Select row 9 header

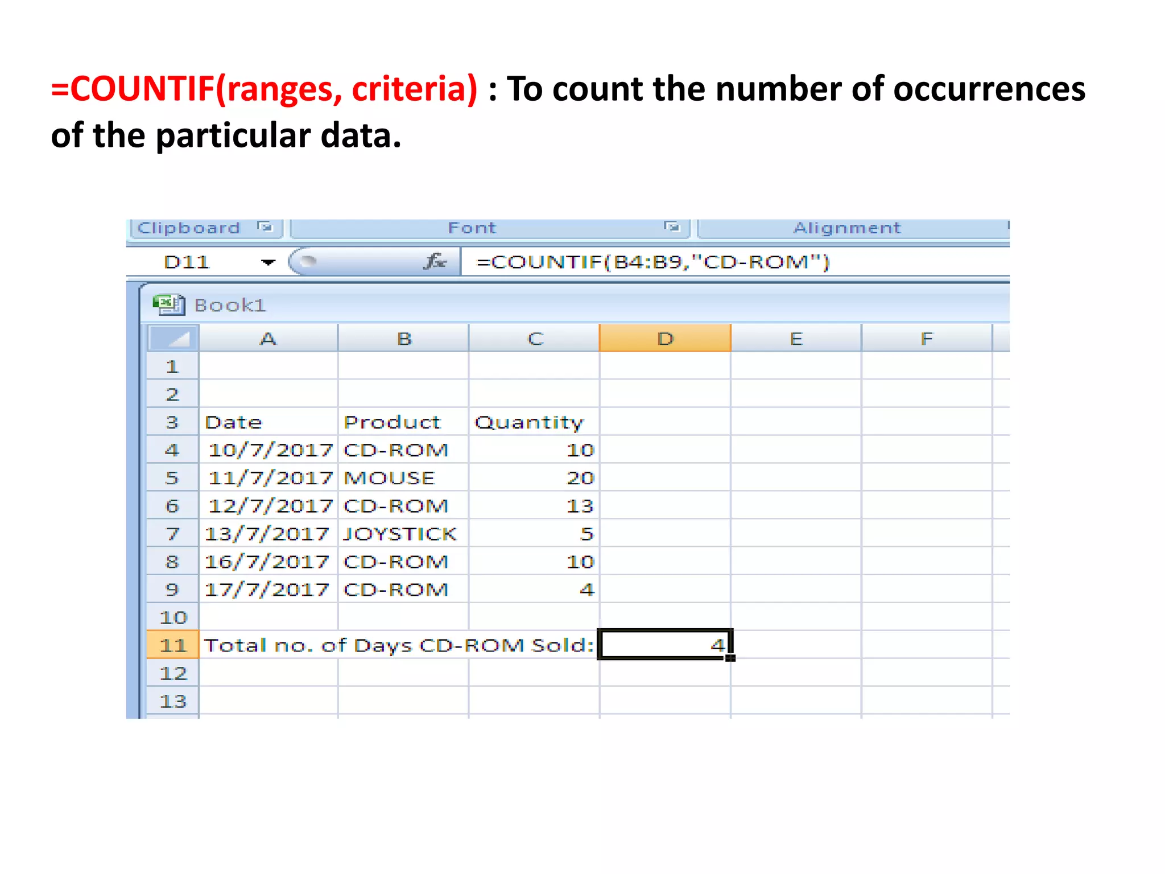[x=173, y=589]
